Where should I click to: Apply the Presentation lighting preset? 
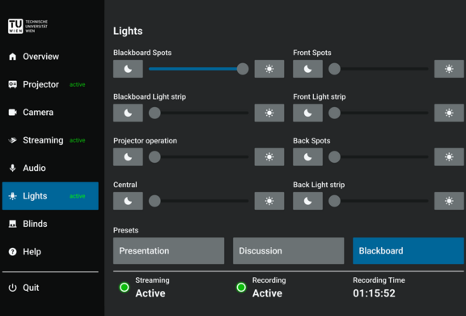168,251
